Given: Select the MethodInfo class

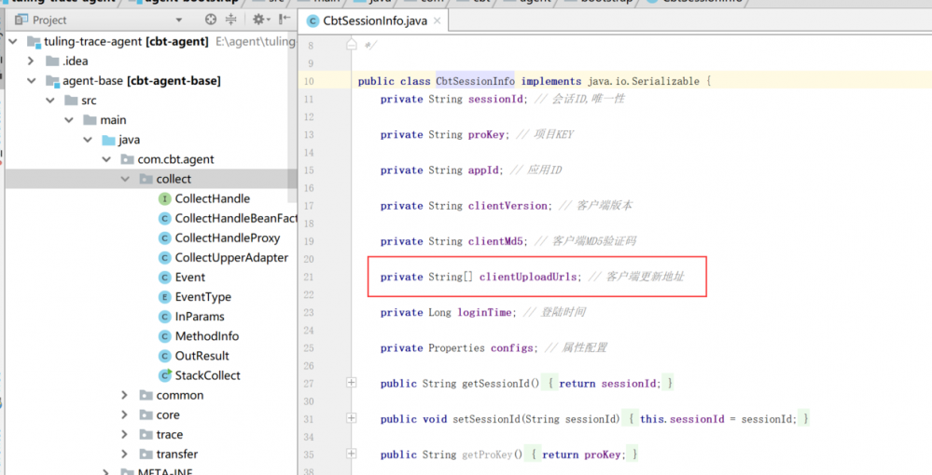Looking at the screenshot, I should (207, 335).
